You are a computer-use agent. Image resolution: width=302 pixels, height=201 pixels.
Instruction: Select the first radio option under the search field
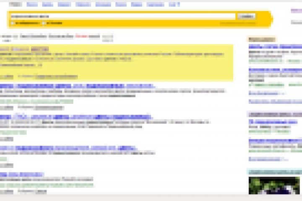coord(13,23)
